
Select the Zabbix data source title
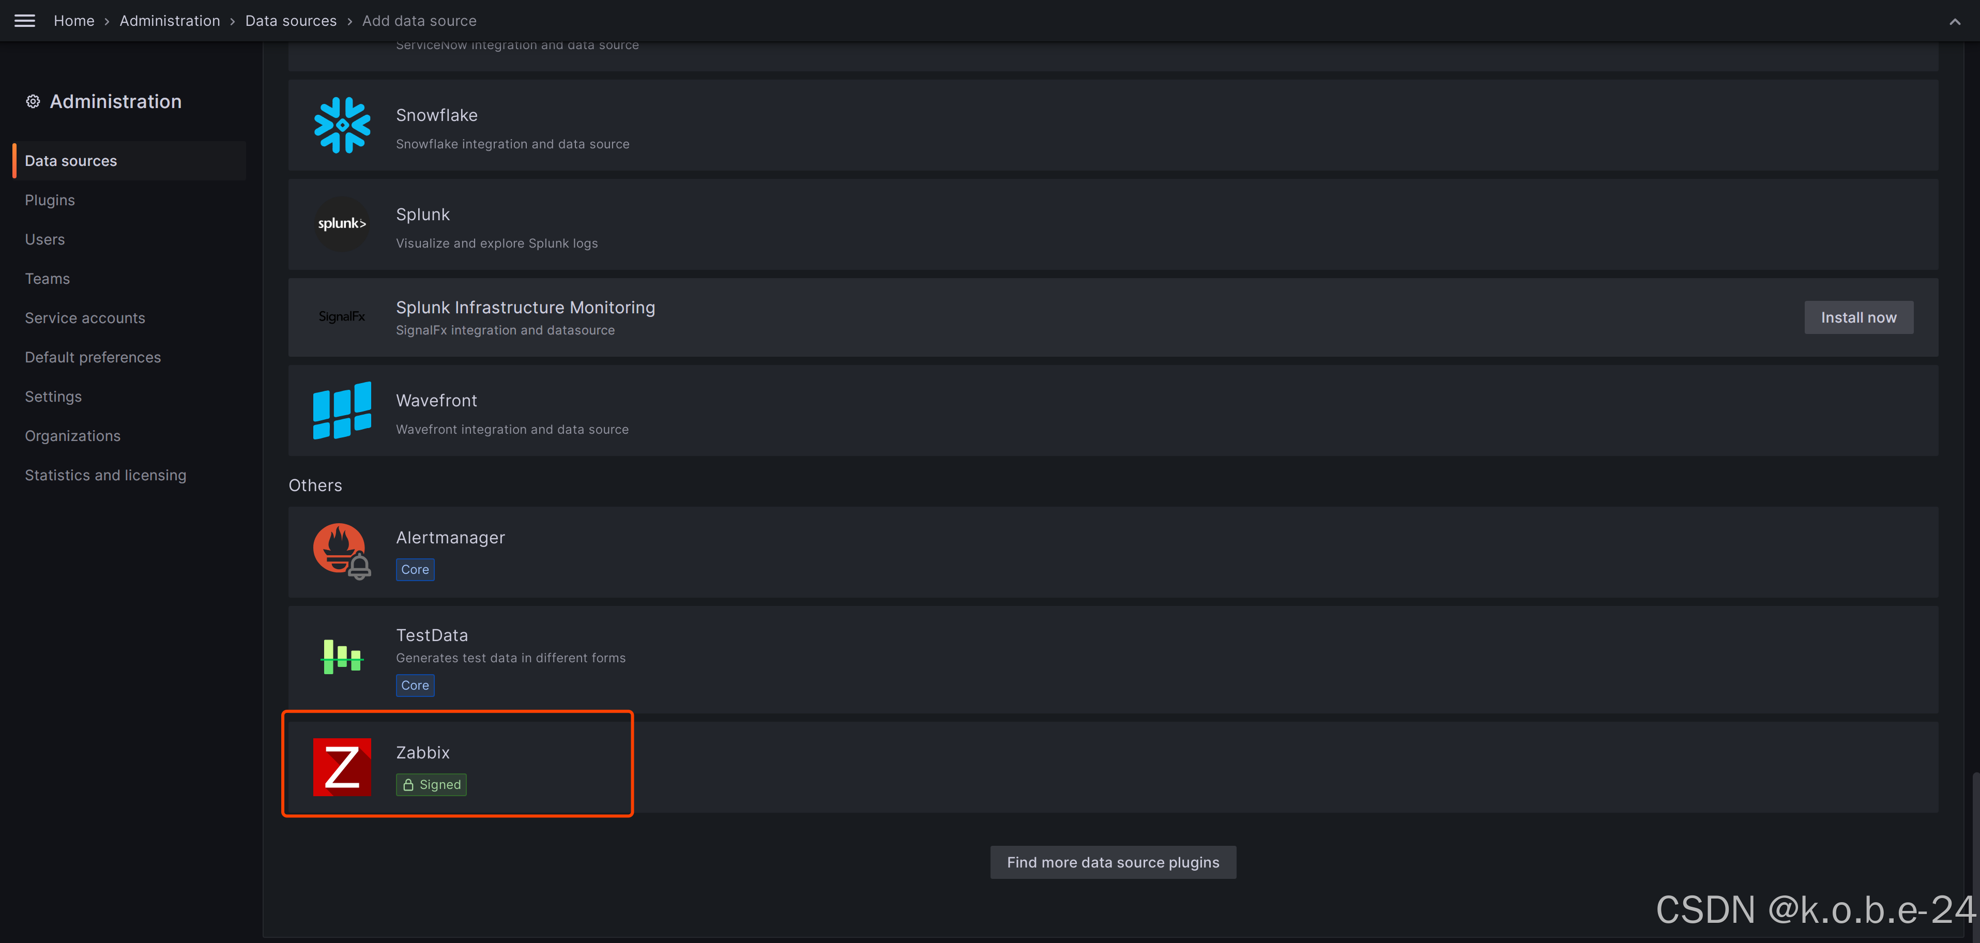423,752
